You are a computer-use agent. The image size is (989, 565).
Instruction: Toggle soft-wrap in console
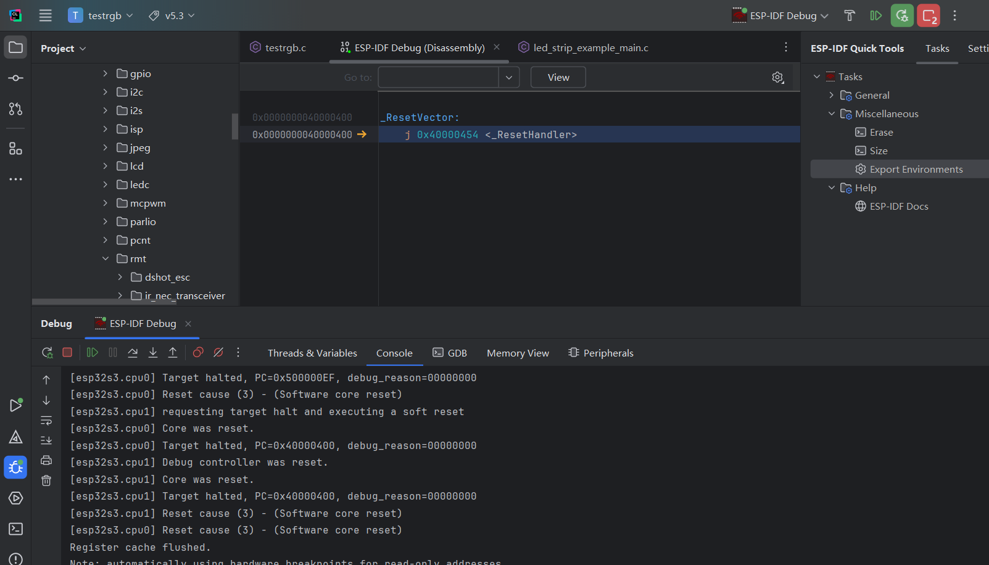coord(46,421)
